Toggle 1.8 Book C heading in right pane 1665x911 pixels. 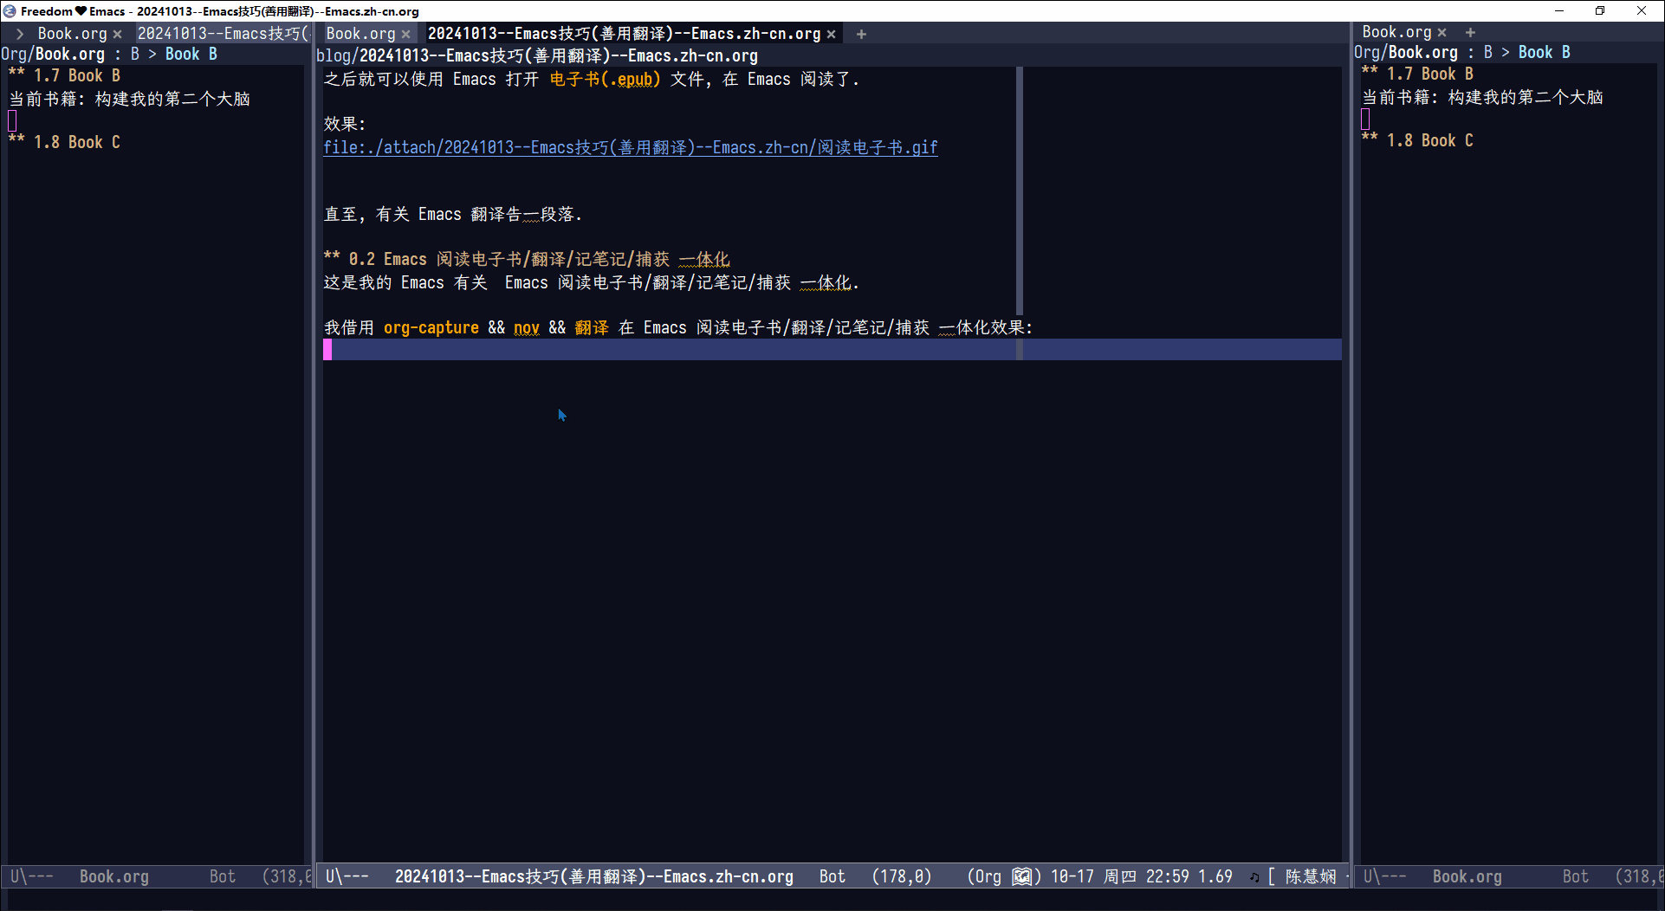coord(1418,141)
